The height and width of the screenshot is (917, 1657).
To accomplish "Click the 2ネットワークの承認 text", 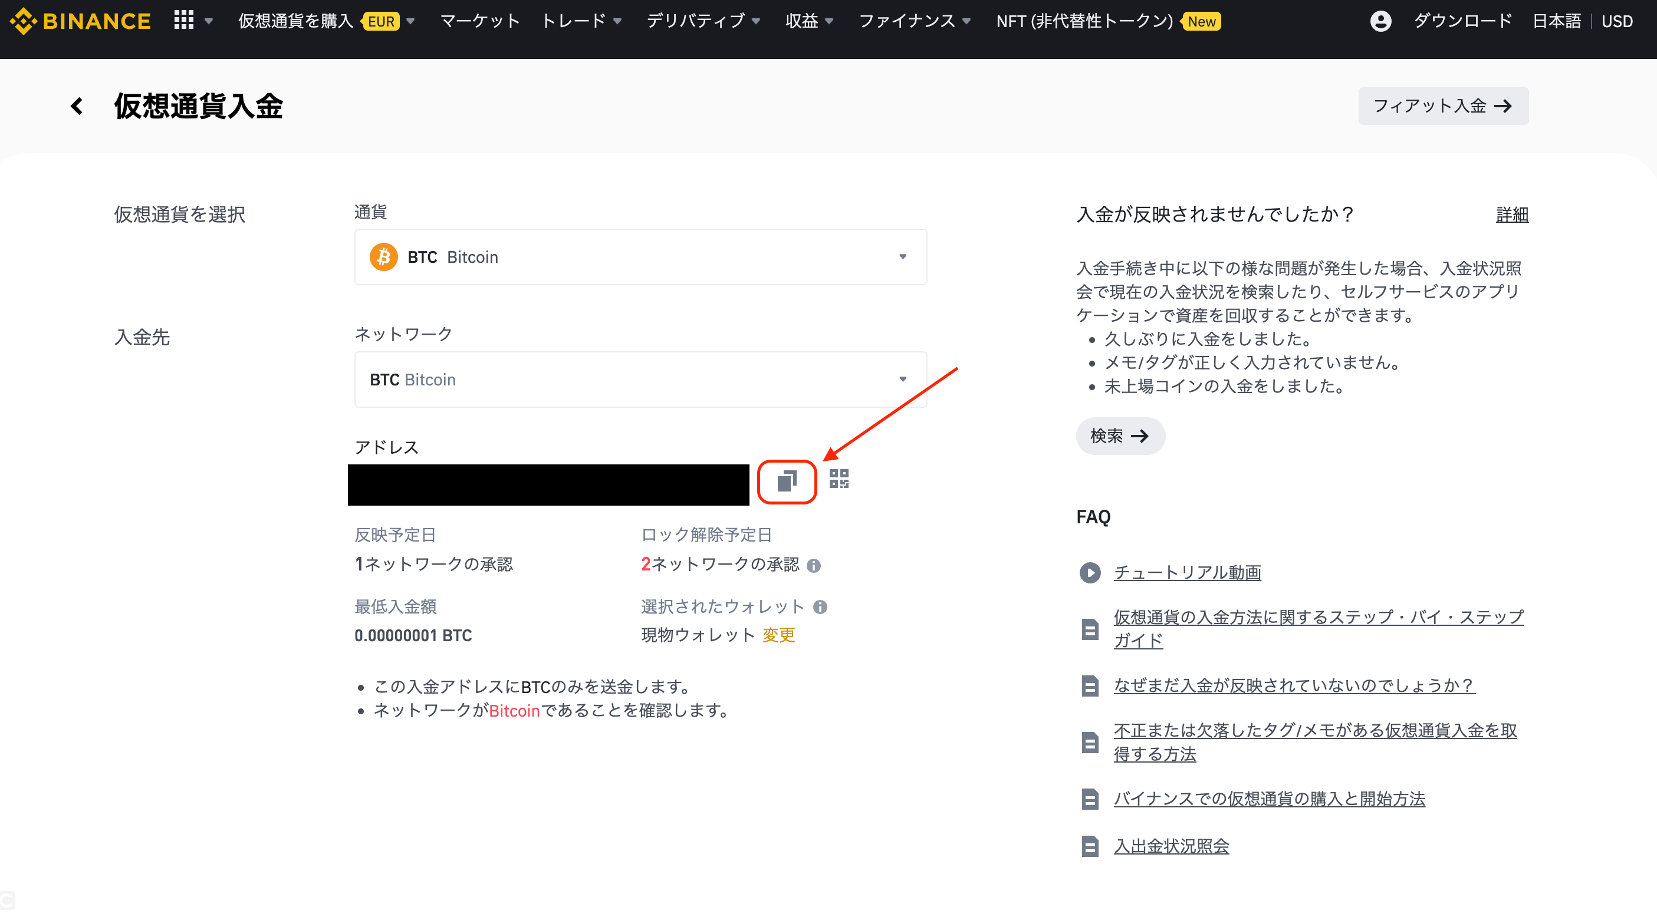I will coord(720,564).
